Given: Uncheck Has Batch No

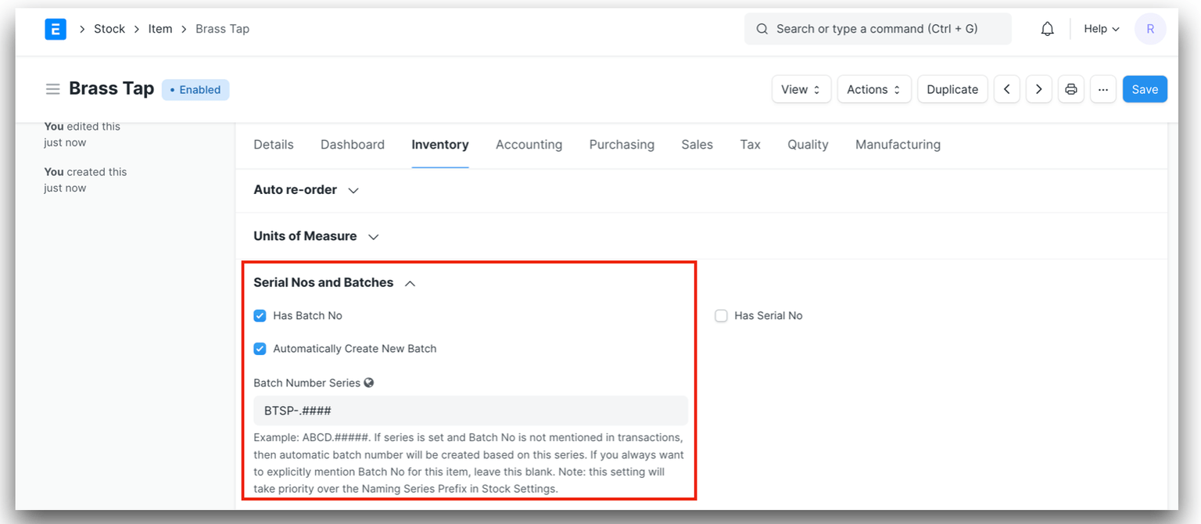Looking at the screenshot, I should (260, 316).
